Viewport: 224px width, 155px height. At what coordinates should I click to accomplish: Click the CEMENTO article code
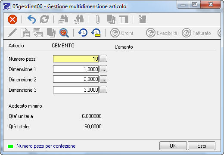pyautogui.click(x=63, y=46)
